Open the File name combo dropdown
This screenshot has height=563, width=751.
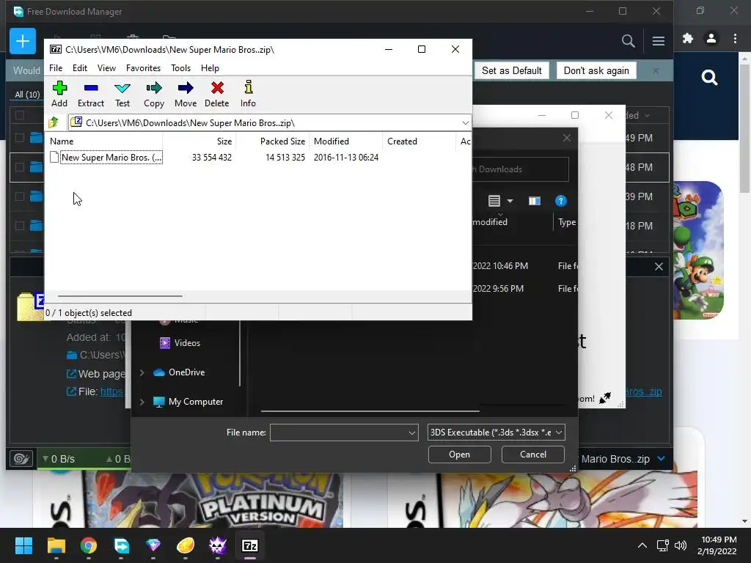pos(411,433)
